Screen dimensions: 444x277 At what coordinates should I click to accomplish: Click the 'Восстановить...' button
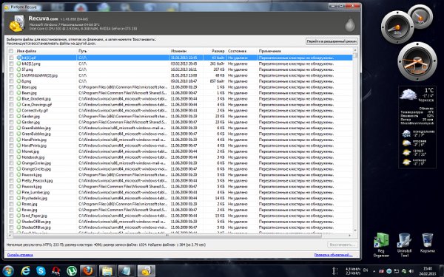342,244
